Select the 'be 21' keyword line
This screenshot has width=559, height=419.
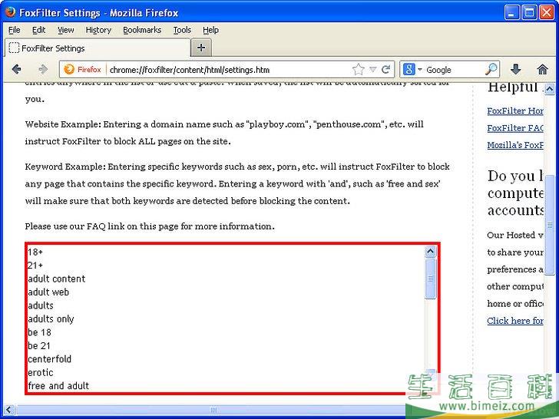pyautogui.click(x=39, y=345)
